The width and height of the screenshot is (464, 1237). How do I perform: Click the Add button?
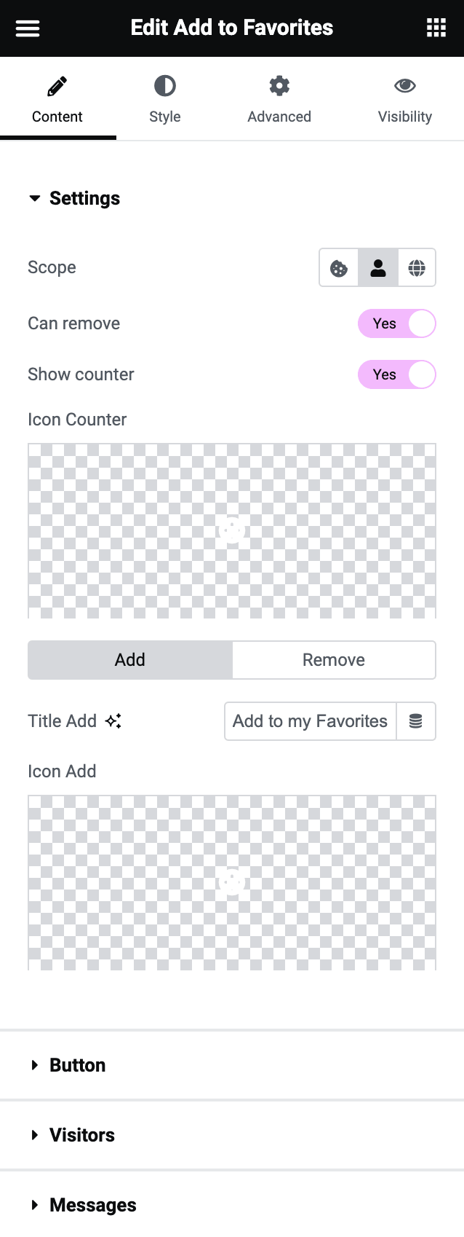(x=129, y=659)
